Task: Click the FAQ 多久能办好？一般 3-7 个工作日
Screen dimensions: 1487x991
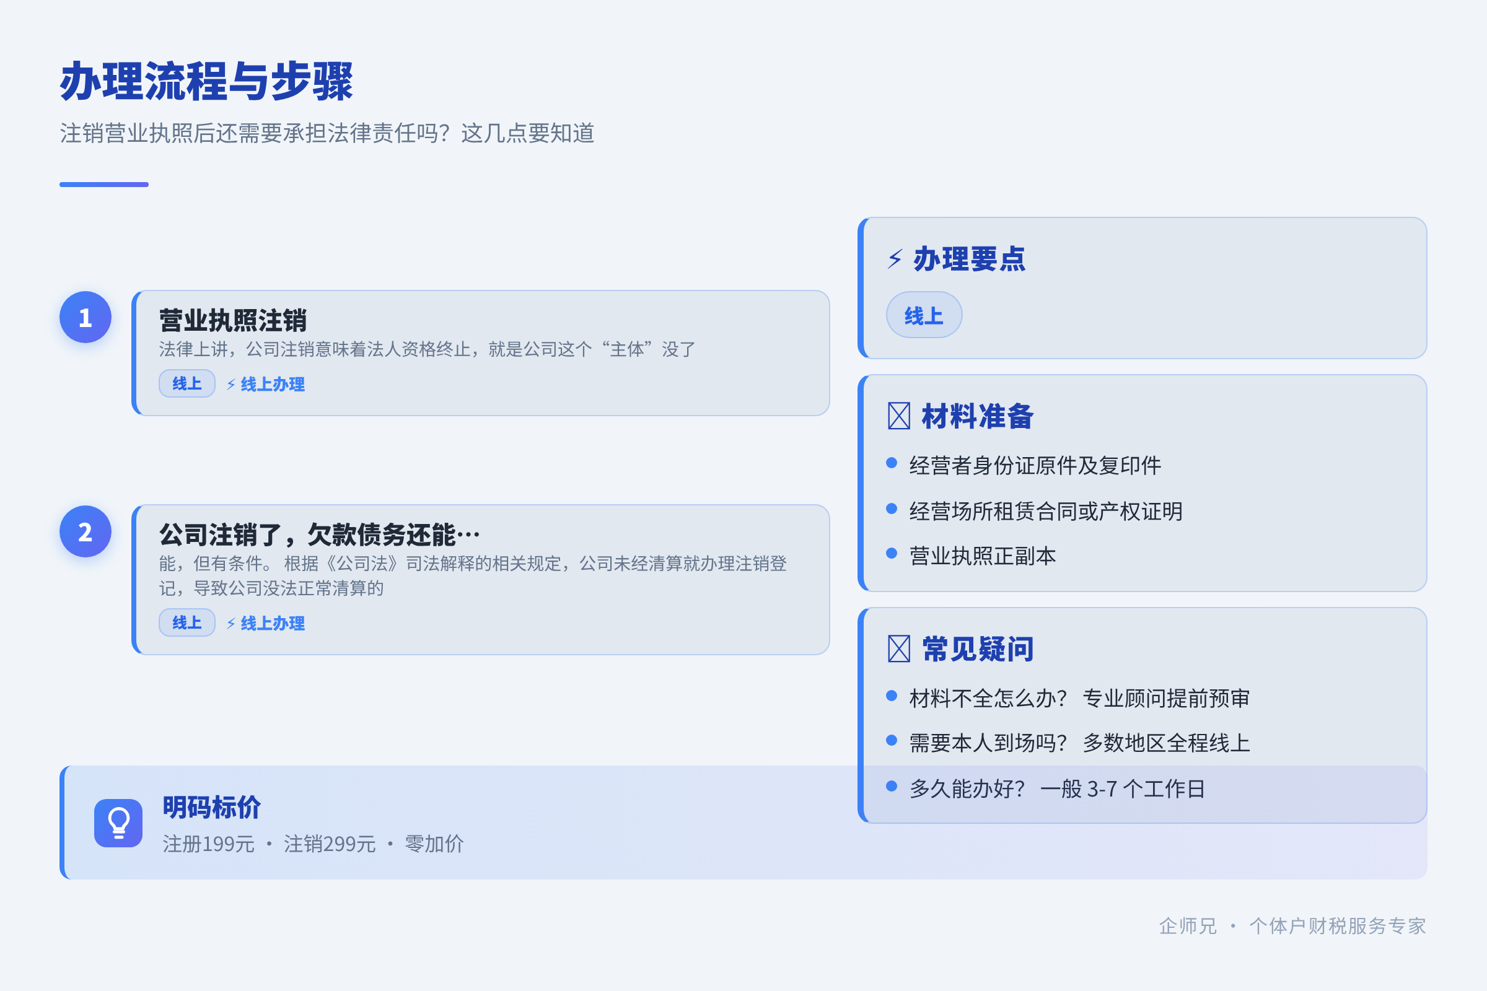Action: click(x=1057, y=788)
